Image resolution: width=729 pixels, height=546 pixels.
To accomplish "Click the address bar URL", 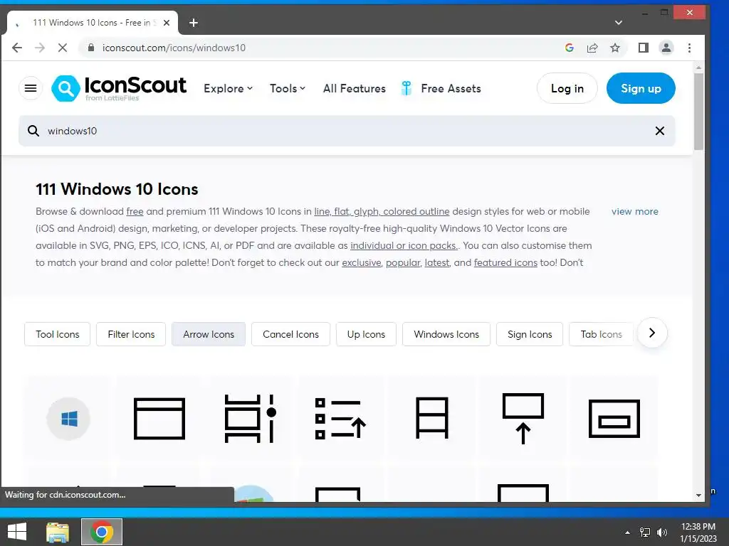I will 174,48.
